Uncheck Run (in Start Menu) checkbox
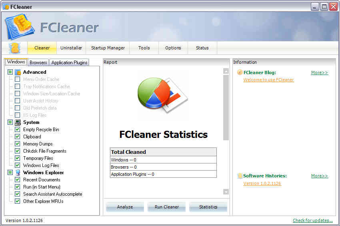The image size is (340, 226). coord(17,187)
